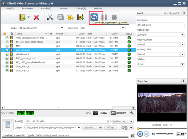Enable the ATI Stream GPU button
The image size is (188, 139).
coord(118,113)
